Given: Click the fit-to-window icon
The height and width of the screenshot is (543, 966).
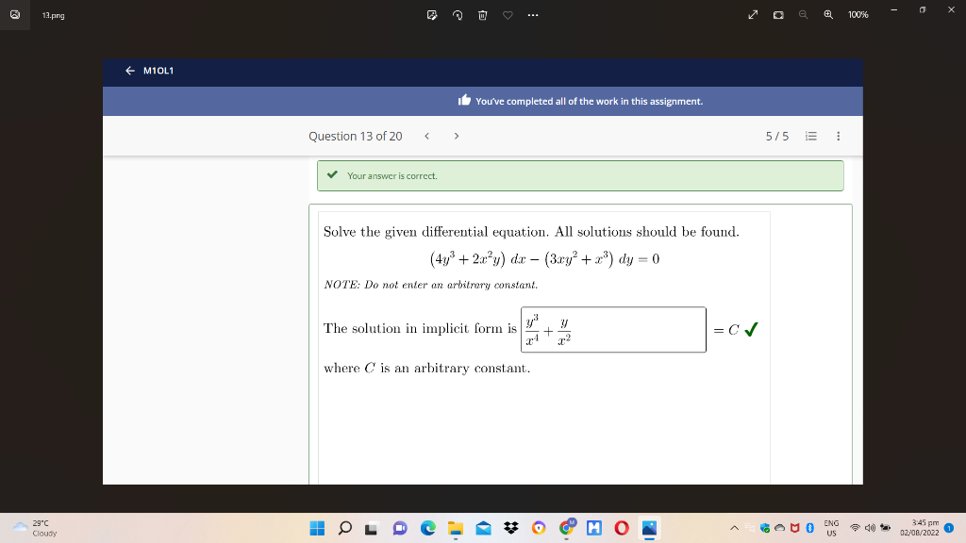Looking at the screenshot, I should point(778,15).
